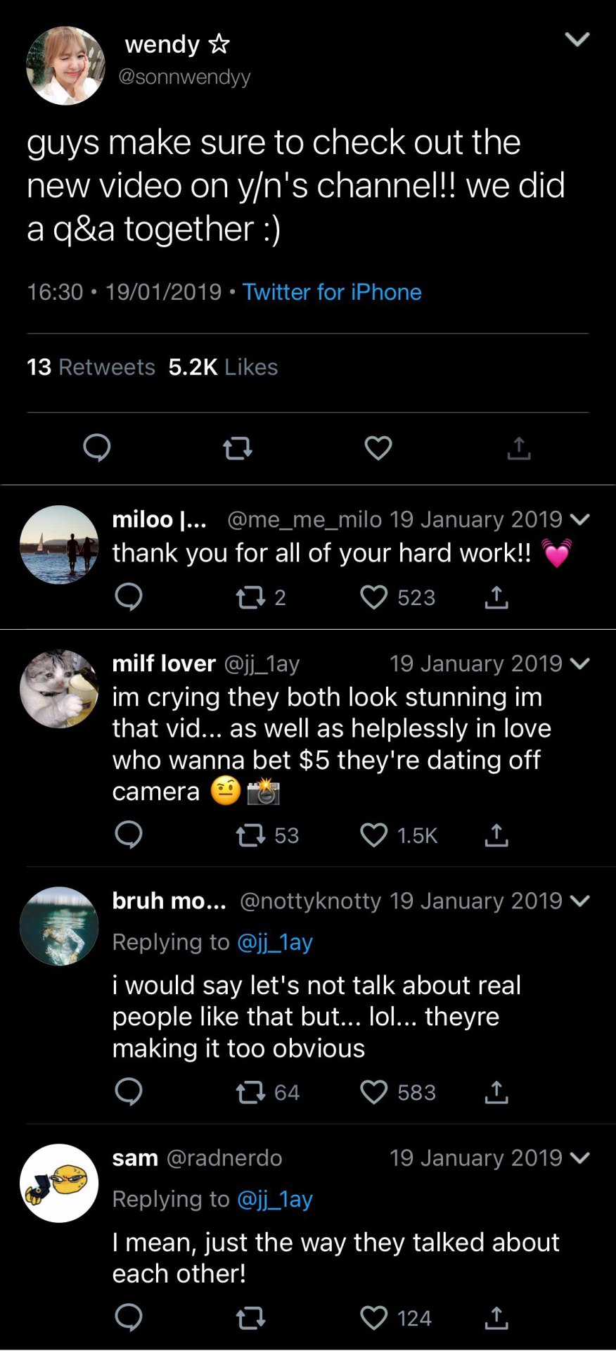Share bruh mo's reply

[496, 1092]
